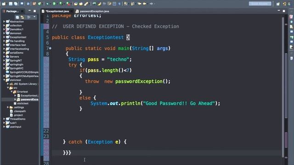Image resolution: width=294 pixels, height=165 pixels.
Task: Select the .project file
Action: pyautogui.click(x=18, y=115)
